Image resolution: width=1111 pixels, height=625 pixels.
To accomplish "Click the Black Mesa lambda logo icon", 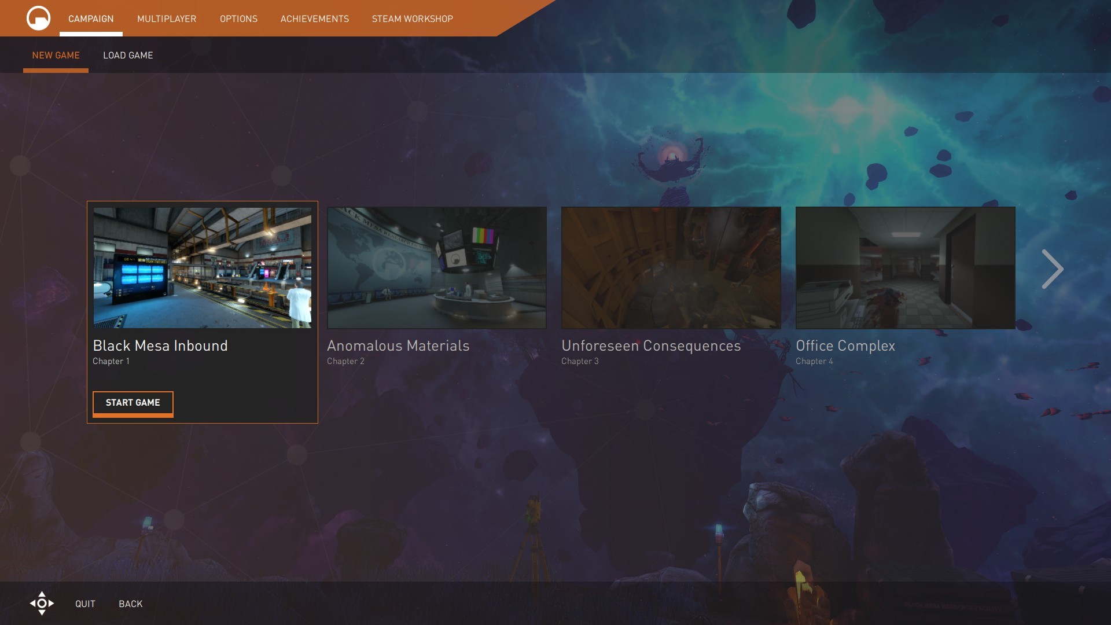I will coord(38,18).
